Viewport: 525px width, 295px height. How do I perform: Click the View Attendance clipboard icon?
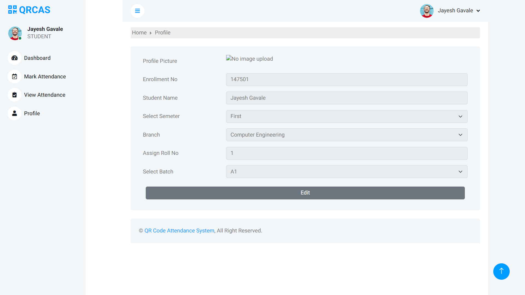click(14, 95)
